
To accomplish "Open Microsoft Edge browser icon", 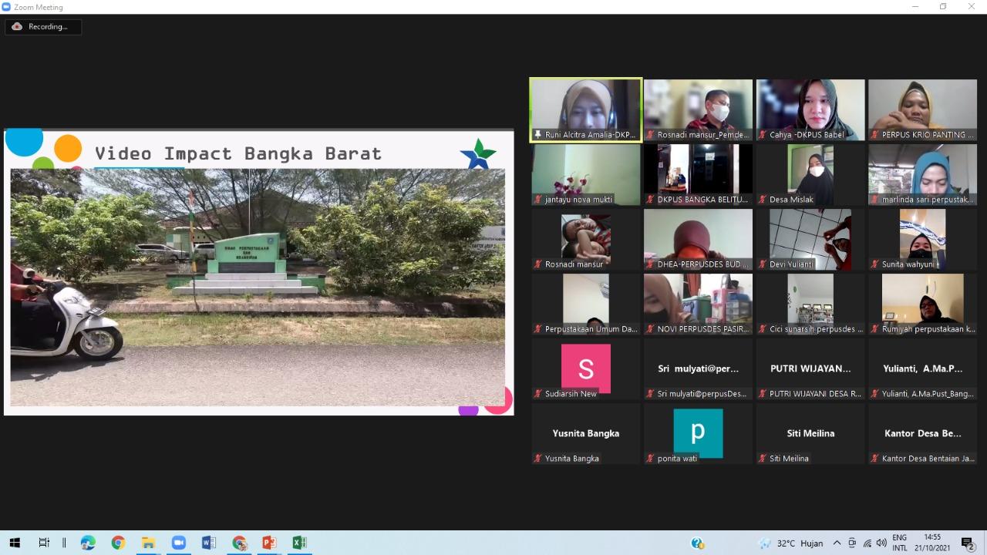I will click(88, 543).
